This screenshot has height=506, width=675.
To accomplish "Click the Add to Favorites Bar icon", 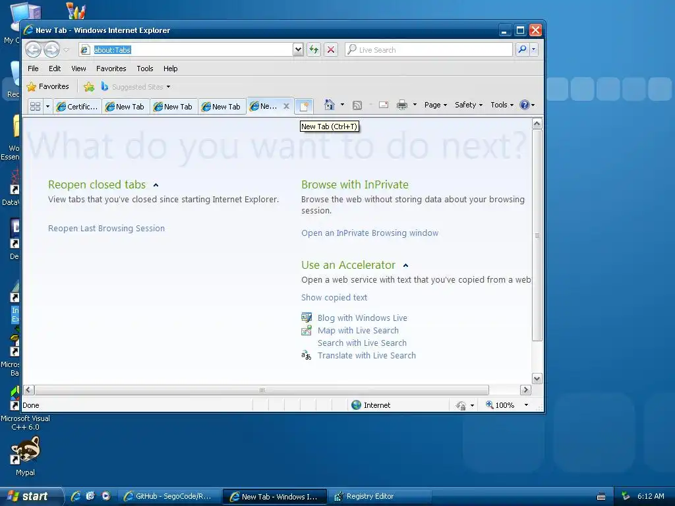I will coord(89,87).
